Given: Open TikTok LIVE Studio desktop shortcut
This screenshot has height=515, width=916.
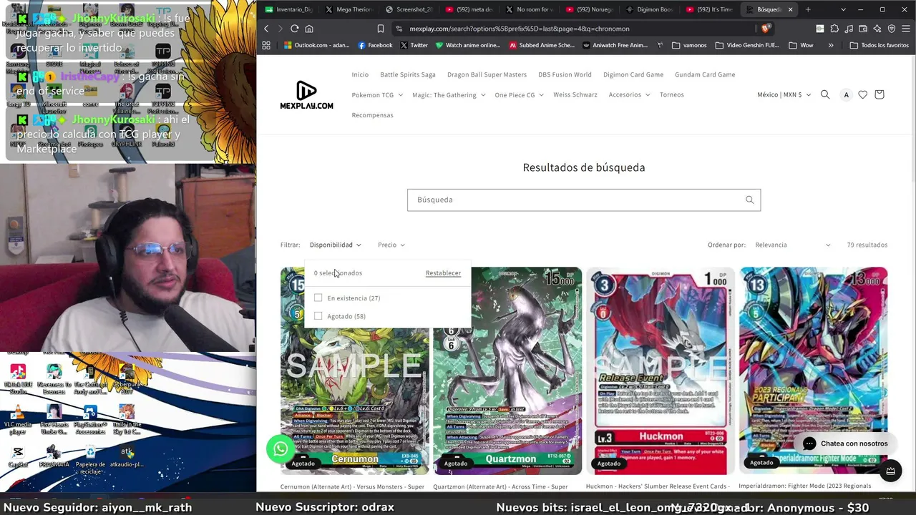Looking at the screenshot, I should coord(18,378).
